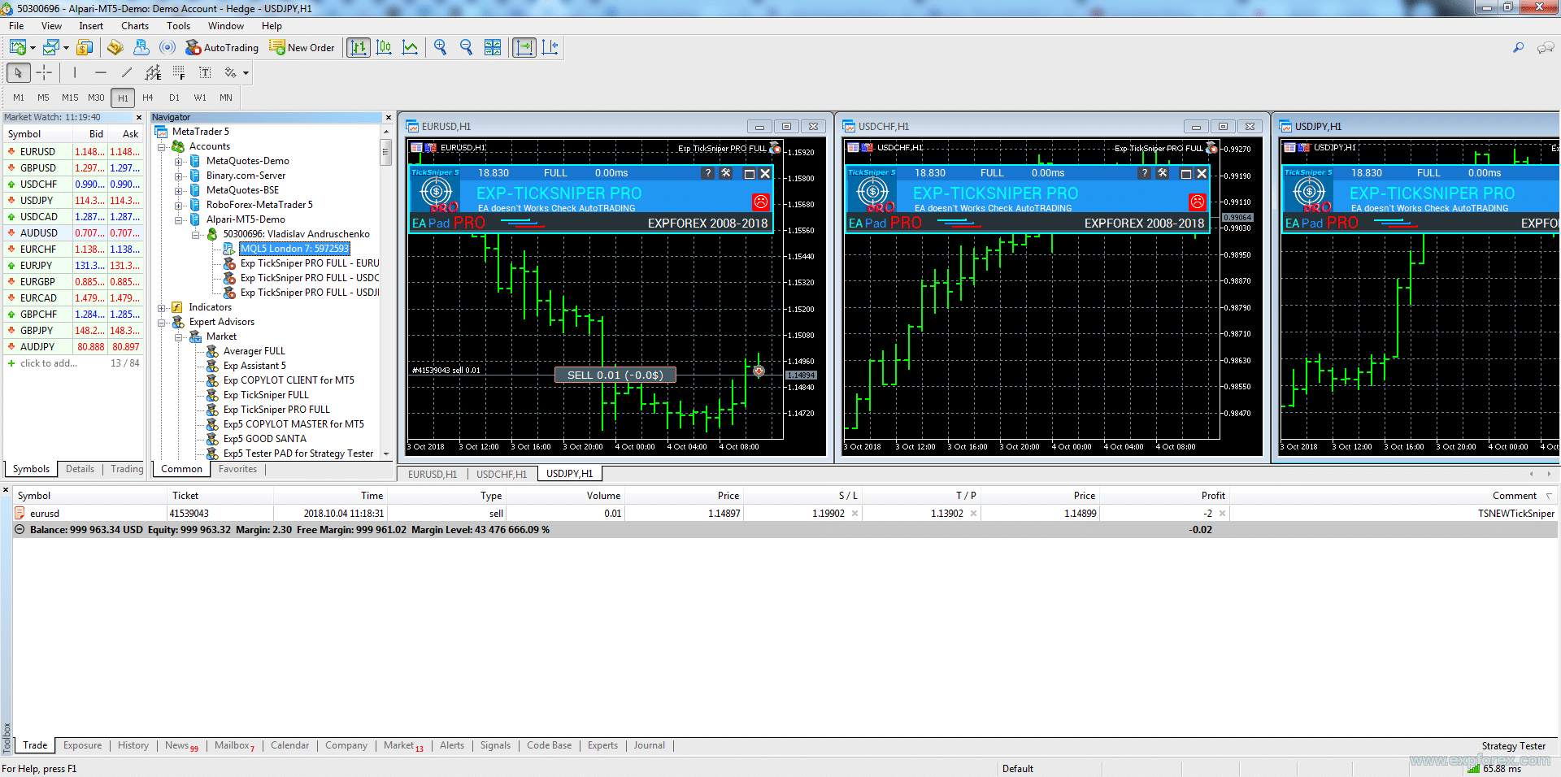Show the Market Watch symbols icon

coord(84,47)
